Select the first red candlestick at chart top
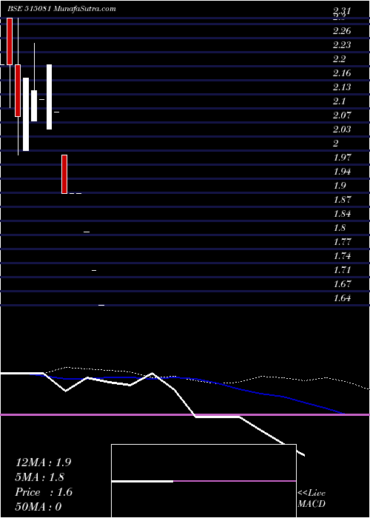Viewport: 370px width, 518px height. [x=10, y=41]
